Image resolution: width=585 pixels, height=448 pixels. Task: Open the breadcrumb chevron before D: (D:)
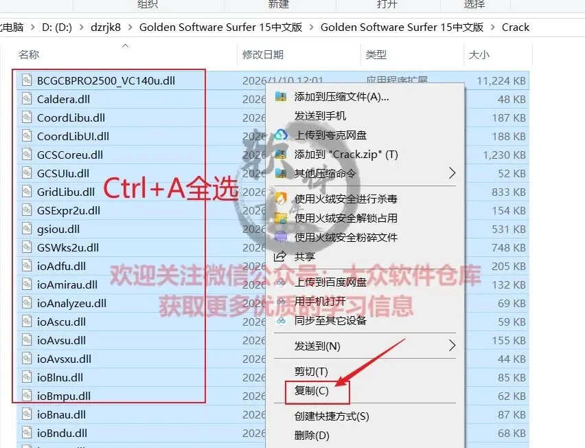click(x=33, y=27)
